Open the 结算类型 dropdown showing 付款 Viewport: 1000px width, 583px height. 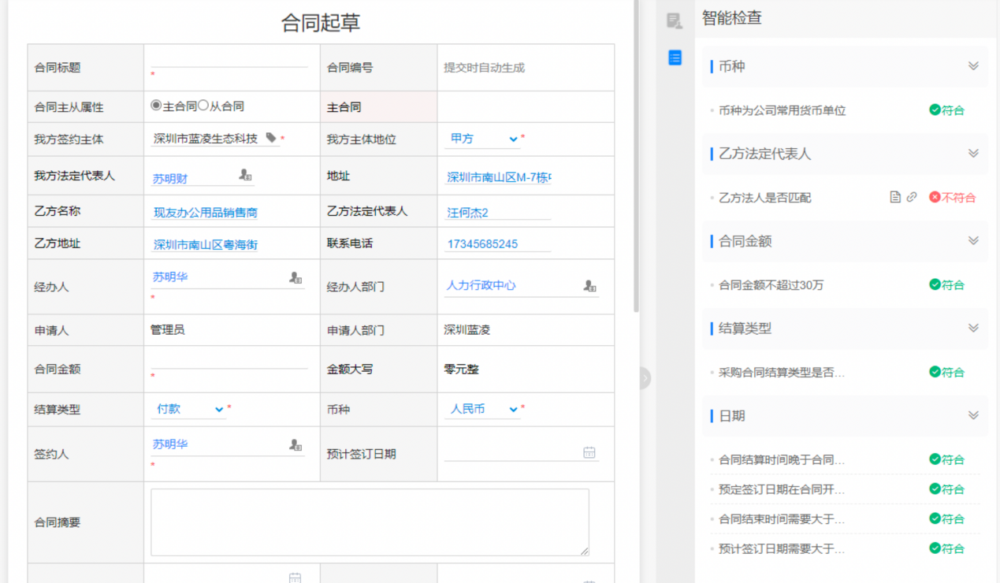188,409
